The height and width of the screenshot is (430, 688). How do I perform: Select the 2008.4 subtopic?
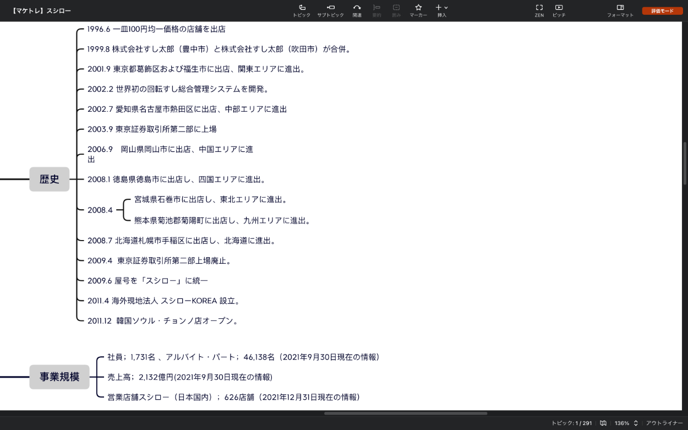click(100, 210)
